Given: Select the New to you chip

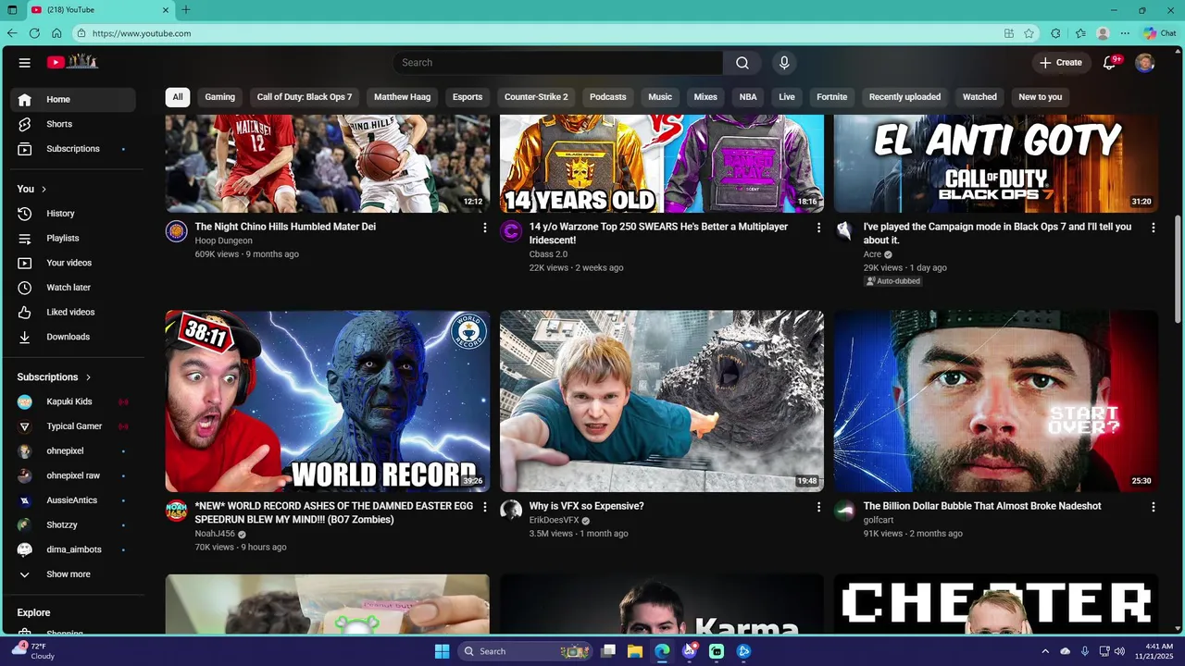Looking at the screenshot, I should 1041,97.
